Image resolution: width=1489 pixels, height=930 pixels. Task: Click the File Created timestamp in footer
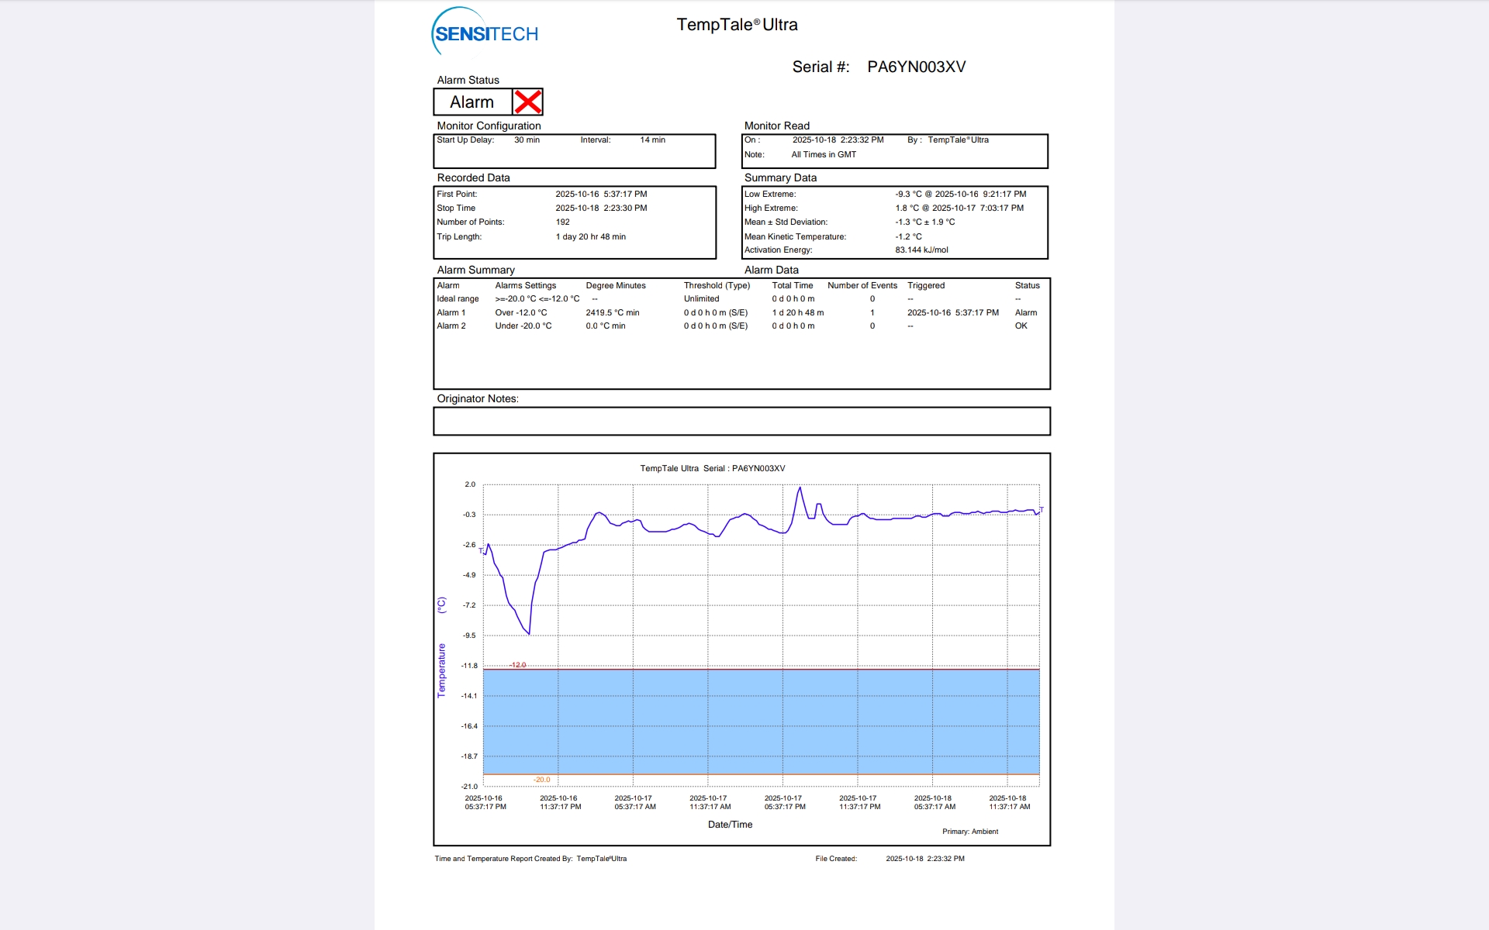pos(924,859)
